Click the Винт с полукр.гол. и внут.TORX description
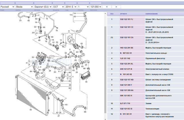Screen dimensions: 184x120 pyautogui.click(x=159, y=74)
